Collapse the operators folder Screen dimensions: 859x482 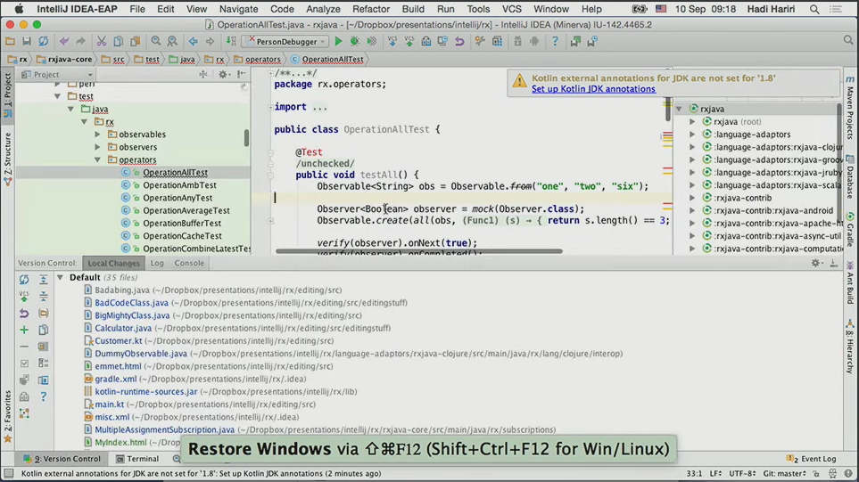click(97, 159)
